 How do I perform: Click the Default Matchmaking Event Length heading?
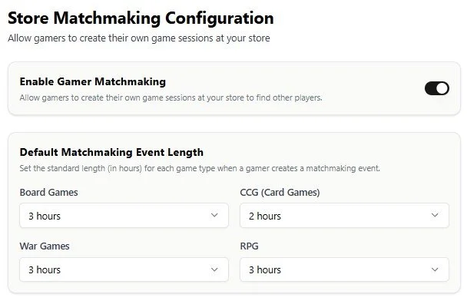tap(111, 152)
